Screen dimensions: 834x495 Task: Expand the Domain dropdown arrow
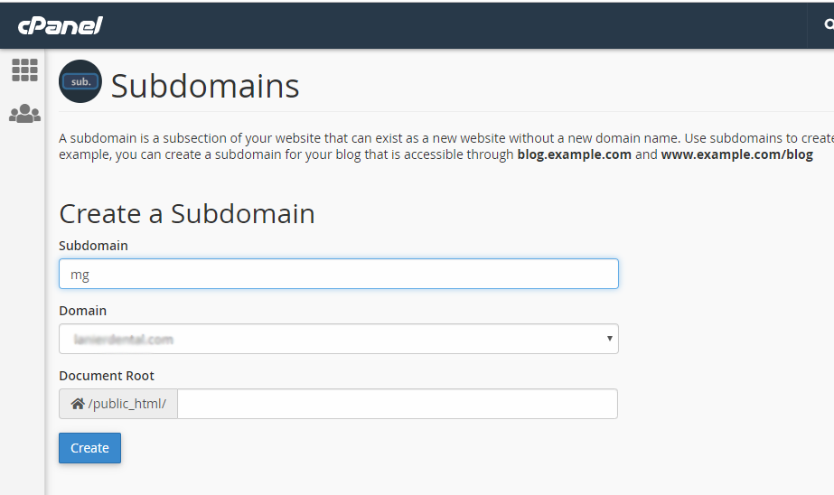point(610,338)
